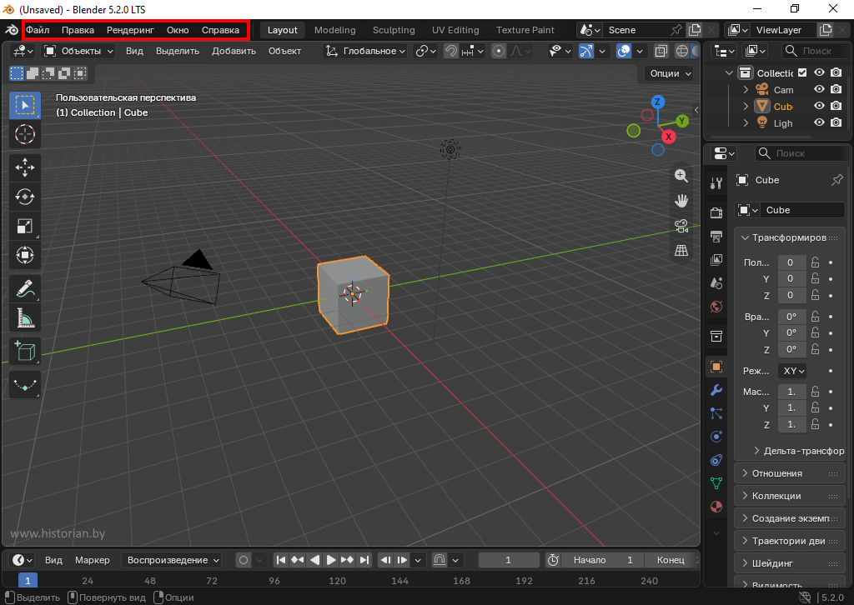Switch to the UV Editing workspace tab
854x605 pixels.
(x=455, y=30)
